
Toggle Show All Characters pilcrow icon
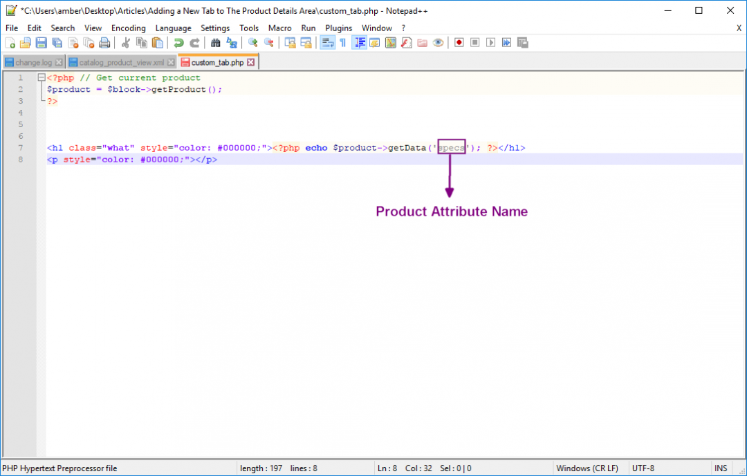[x=343, y=42]
